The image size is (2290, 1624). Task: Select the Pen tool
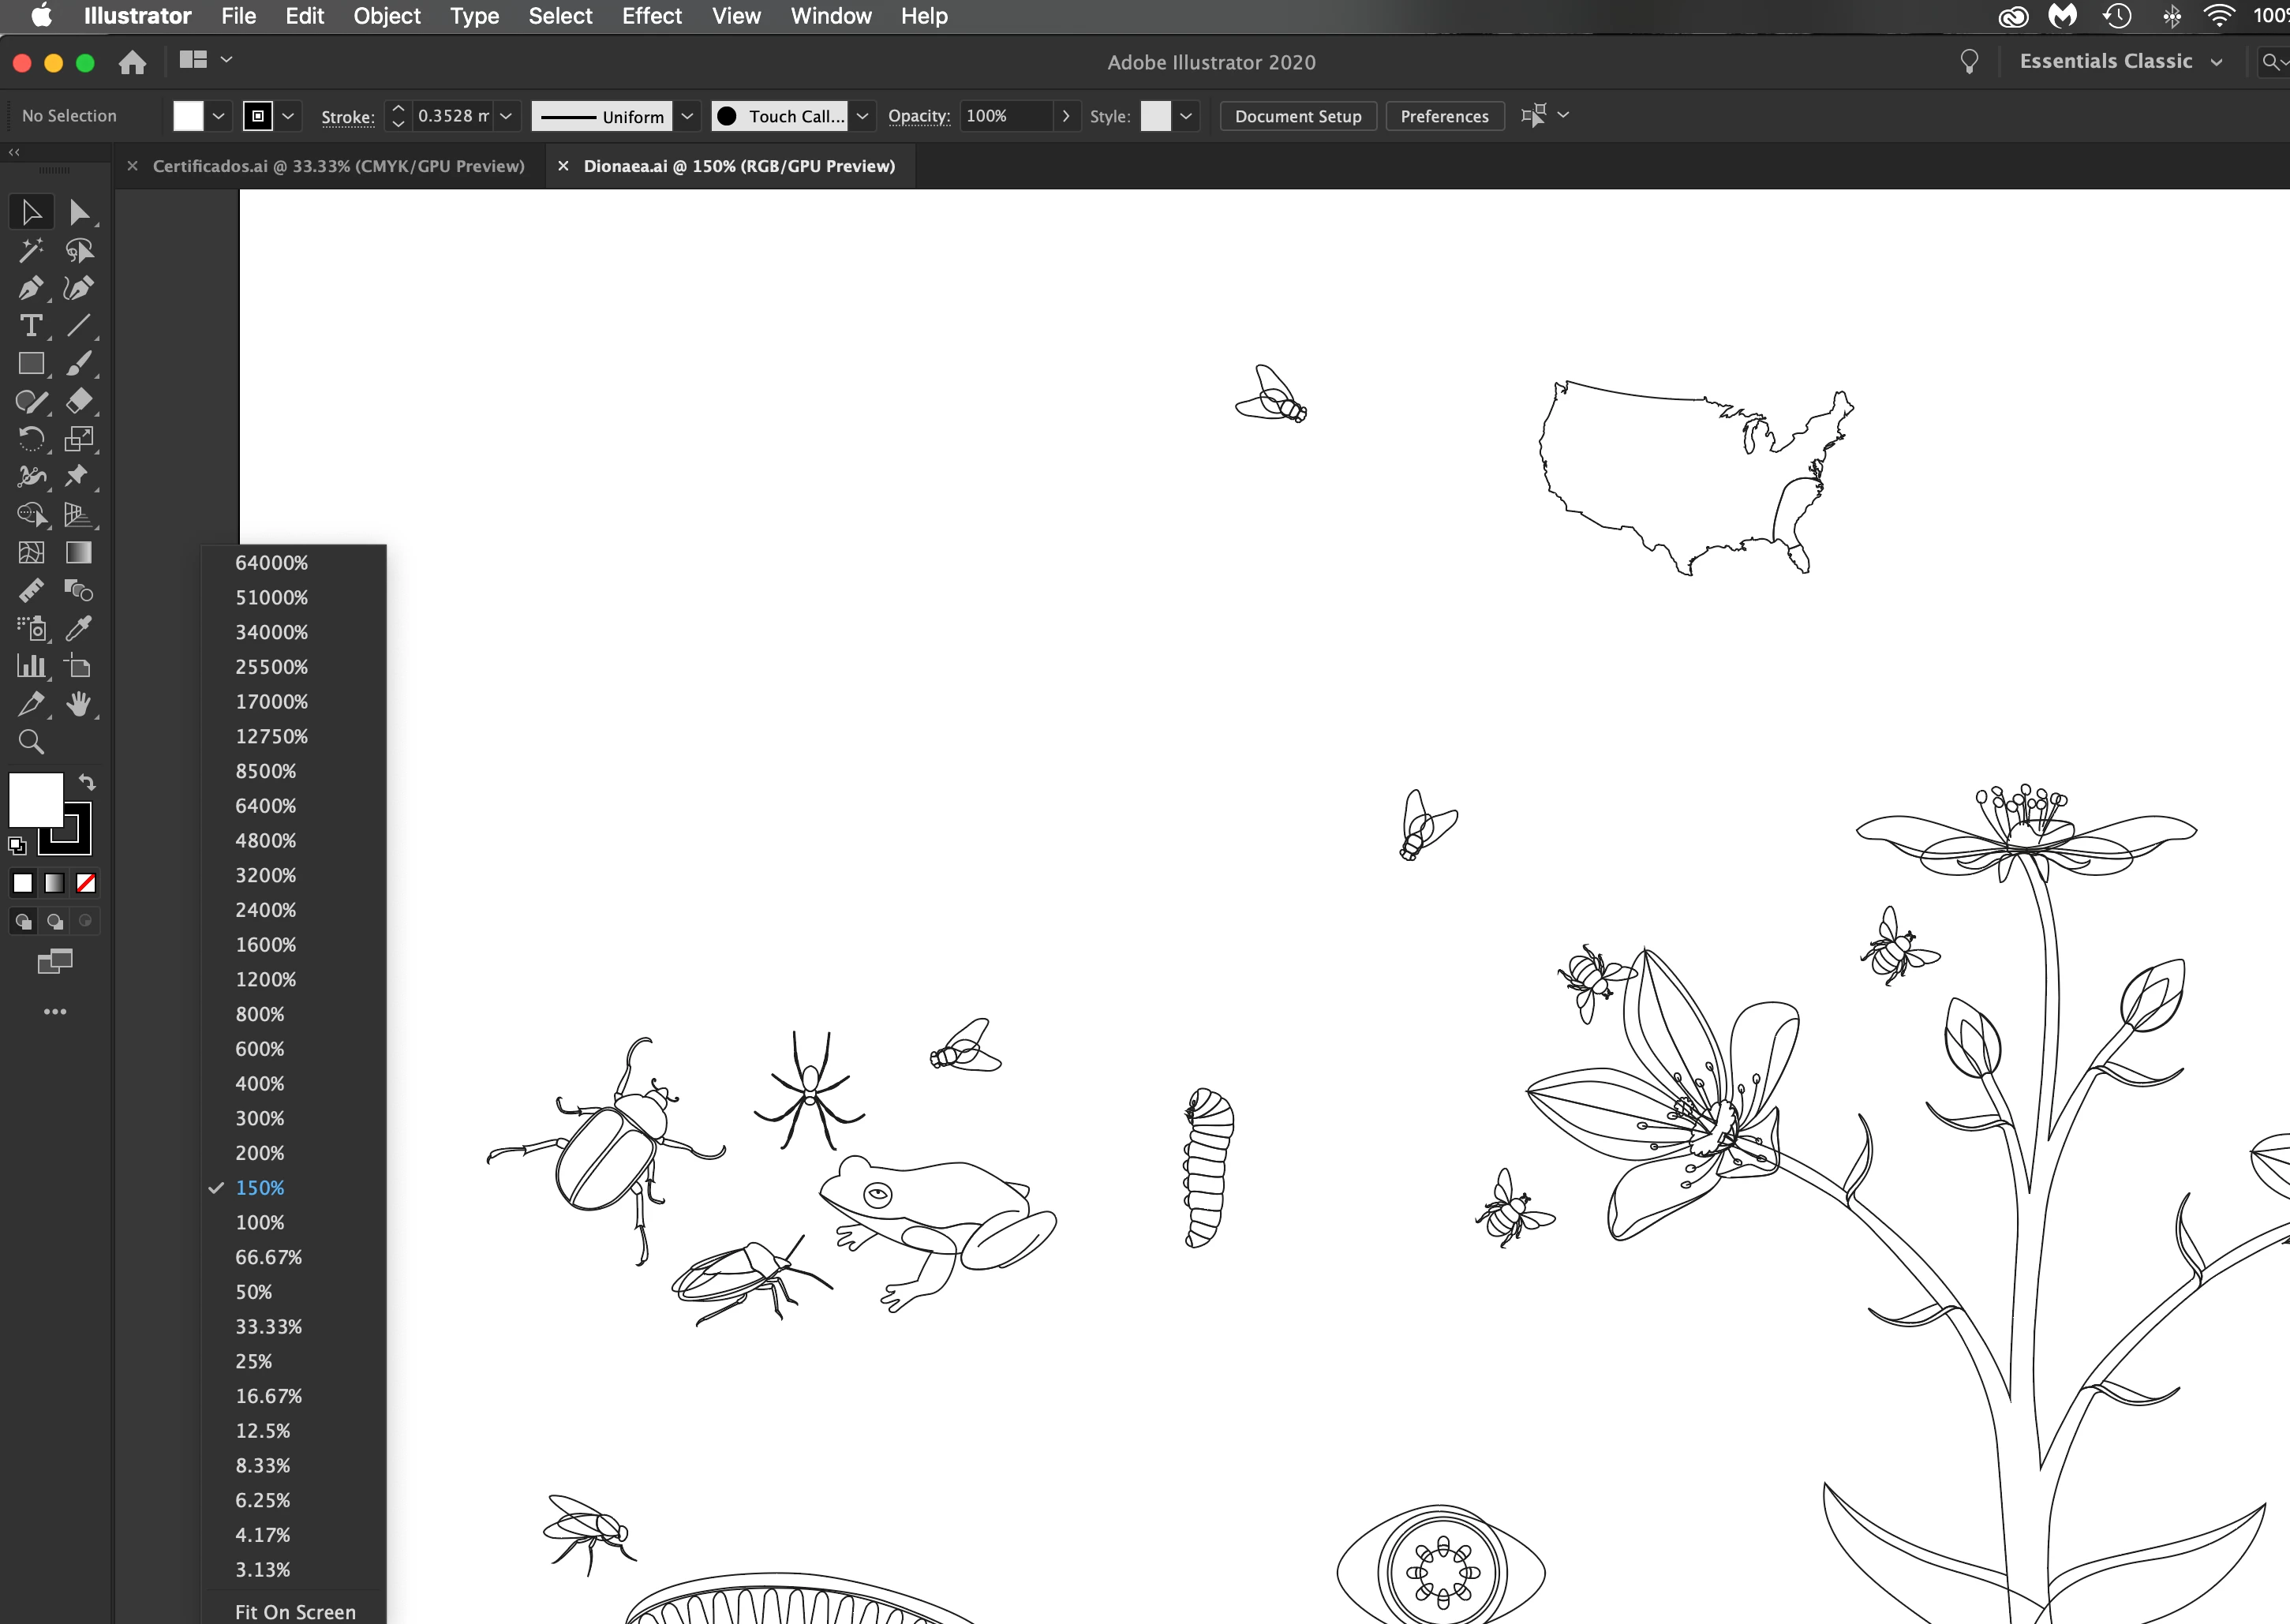pos(30,289)
